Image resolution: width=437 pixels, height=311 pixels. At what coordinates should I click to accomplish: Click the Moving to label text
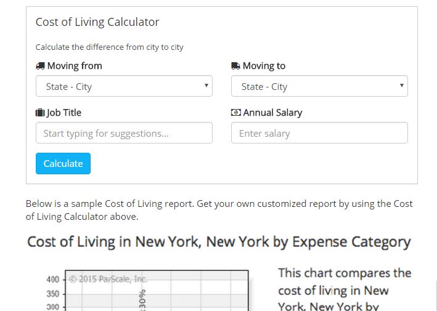pyautogui.click(x=264, y=66)
